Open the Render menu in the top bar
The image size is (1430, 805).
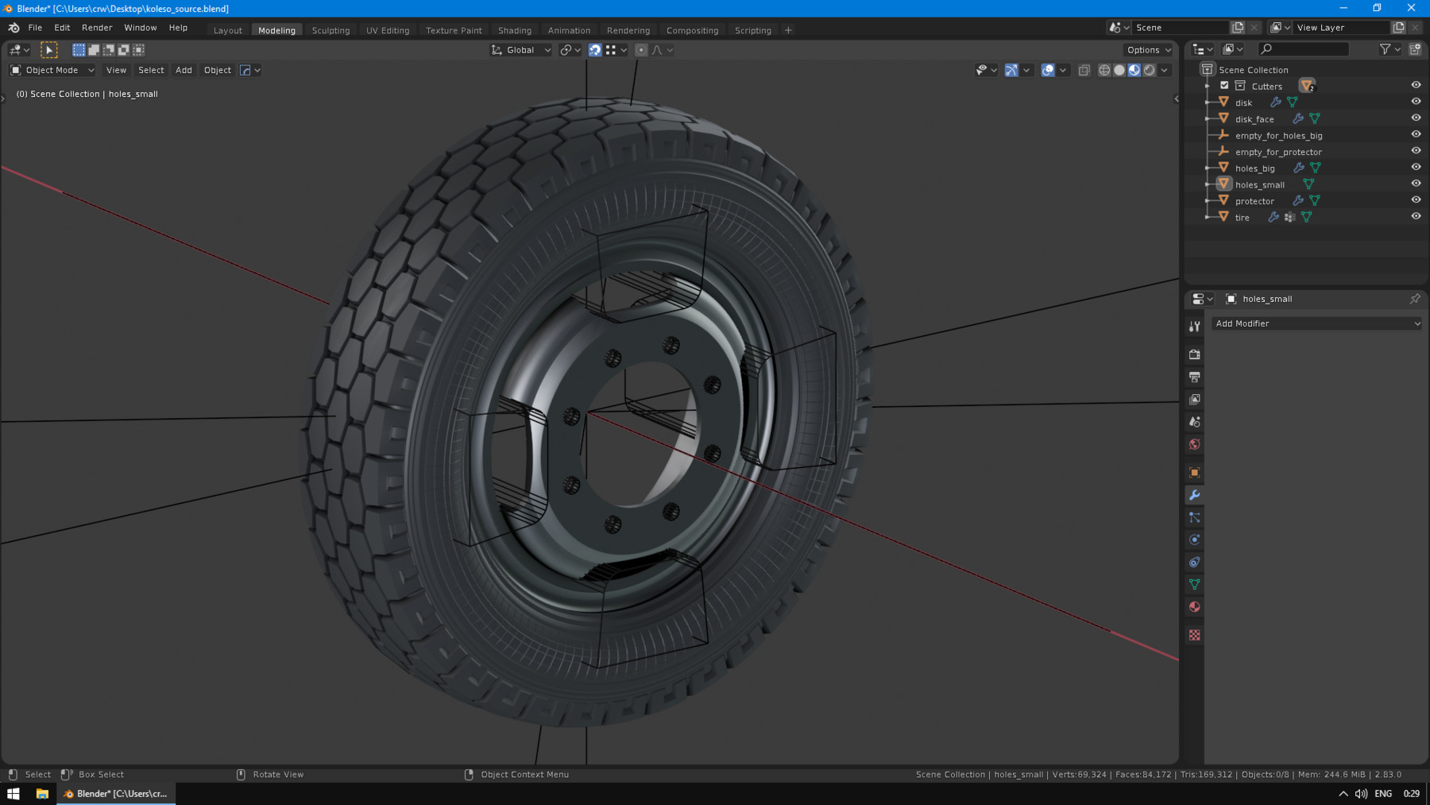[97, 27]
